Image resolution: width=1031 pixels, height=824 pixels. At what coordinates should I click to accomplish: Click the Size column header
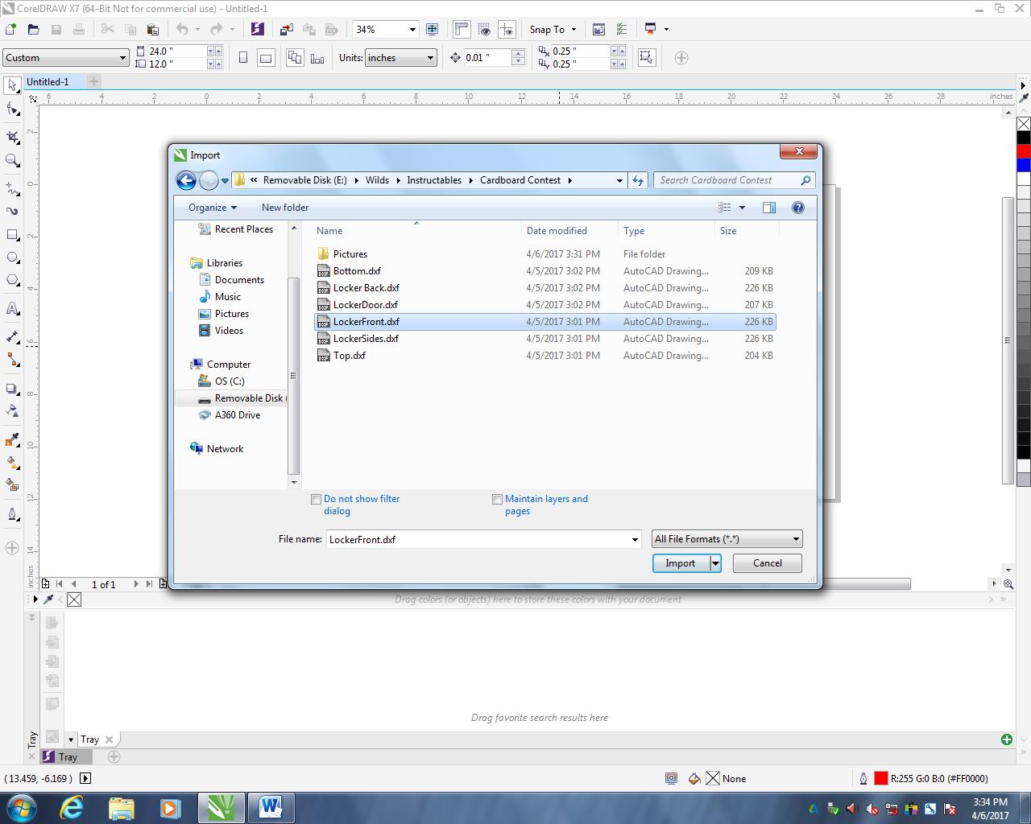[x=728, y=231]
